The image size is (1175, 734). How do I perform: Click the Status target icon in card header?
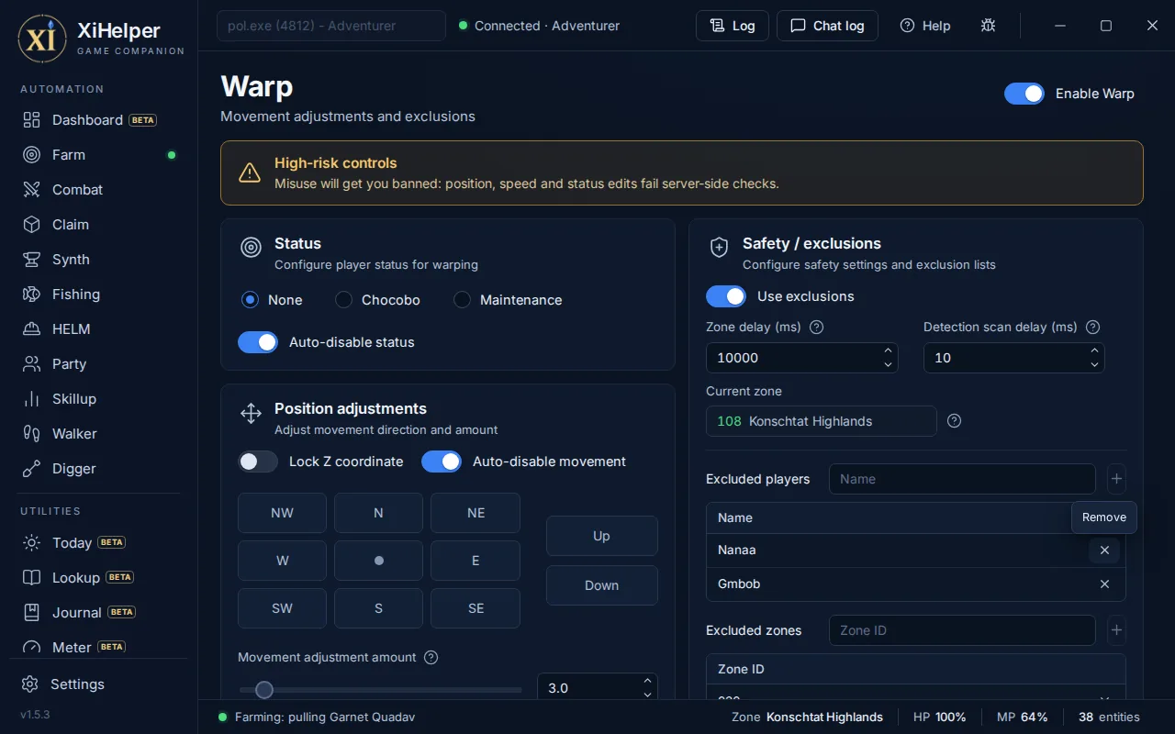[x=251, y=247]
